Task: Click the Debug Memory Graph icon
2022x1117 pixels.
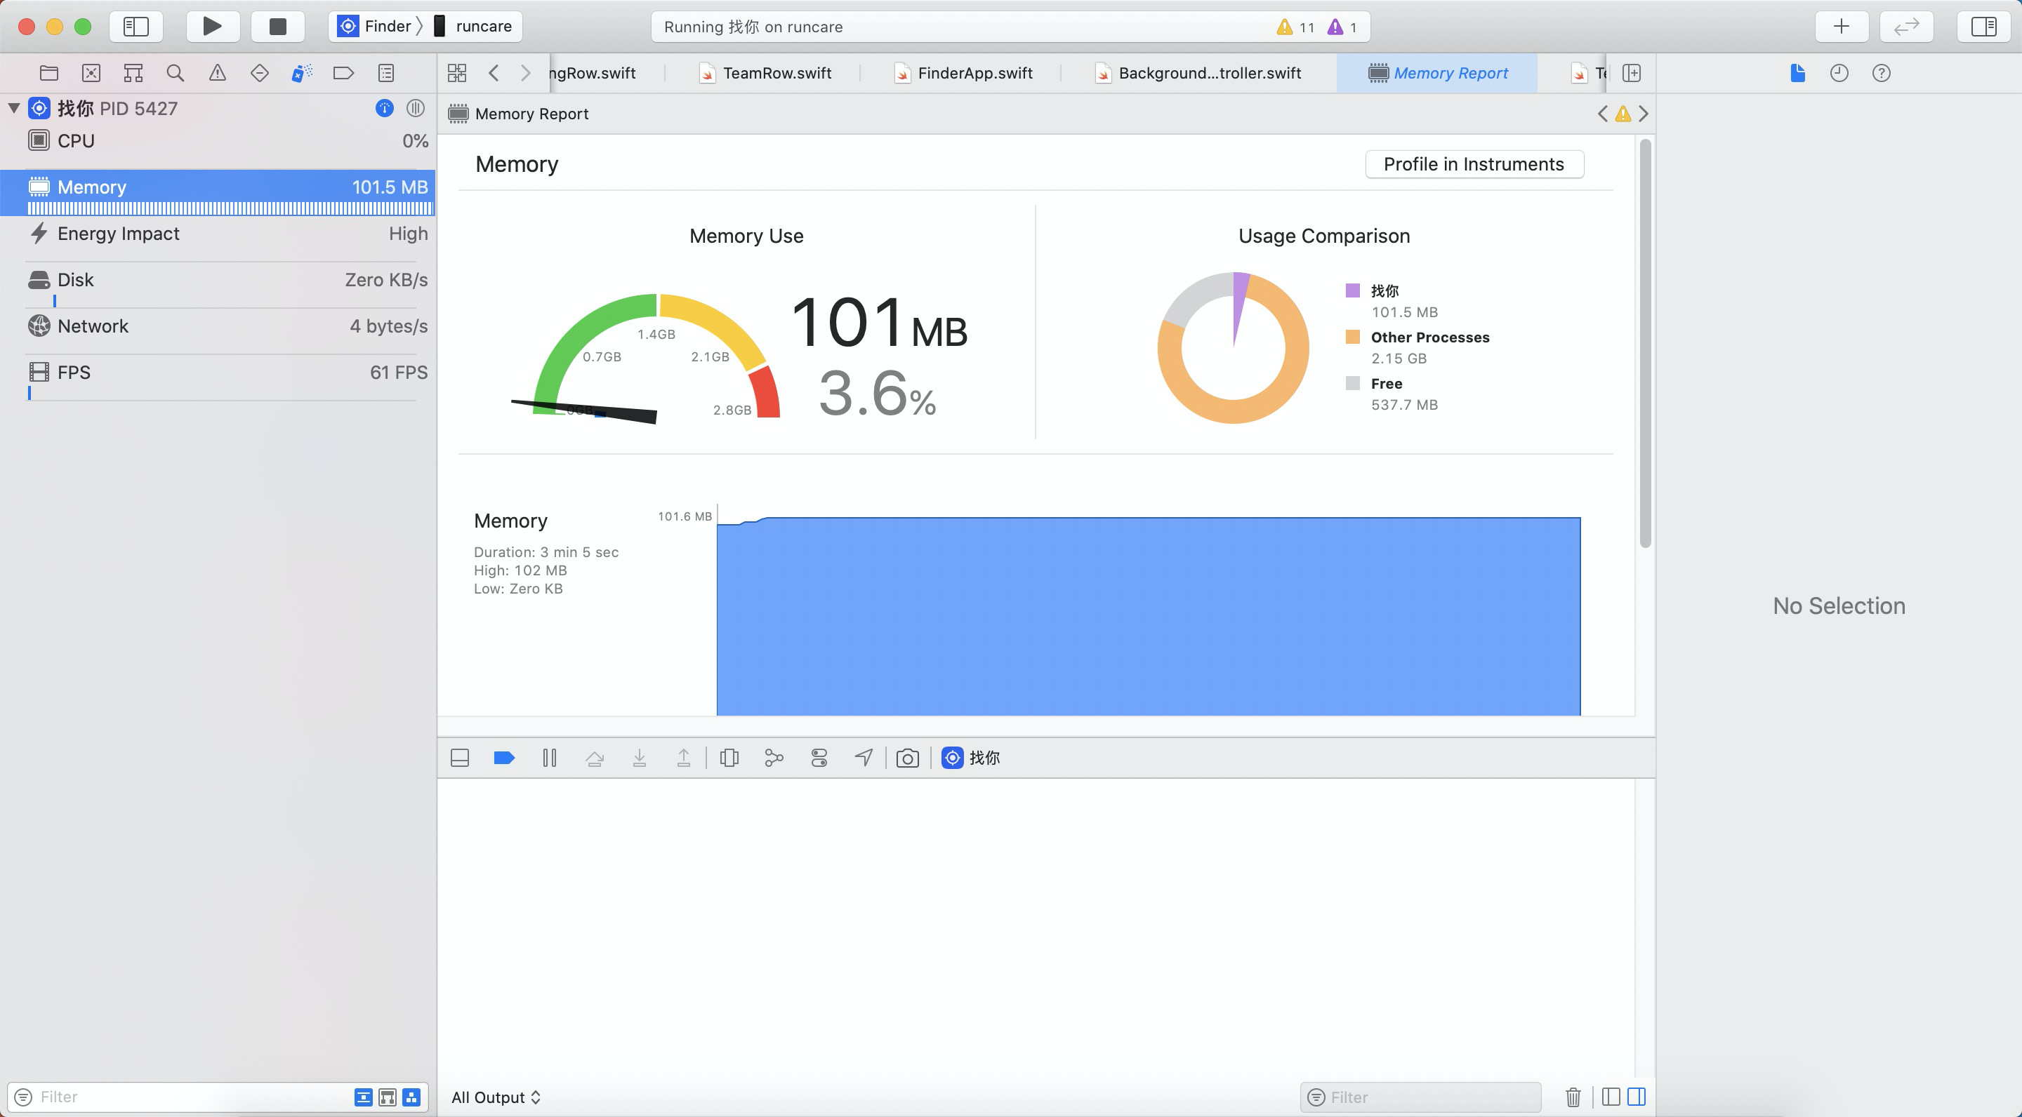Action: click(774, 758)
